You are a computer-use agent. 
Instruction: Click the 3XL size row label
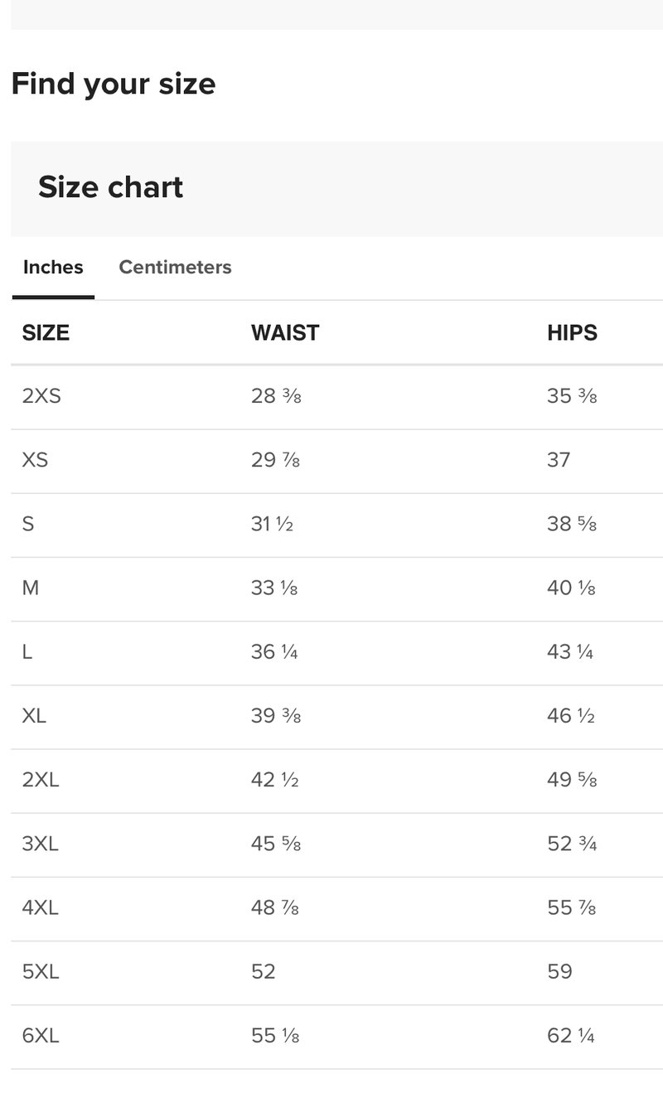pos(41,844)
